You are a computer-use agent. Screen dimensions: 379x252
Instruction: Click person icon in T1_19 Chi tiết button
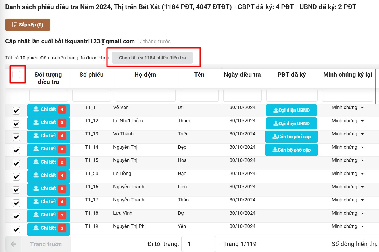click(x=36, y=228)
